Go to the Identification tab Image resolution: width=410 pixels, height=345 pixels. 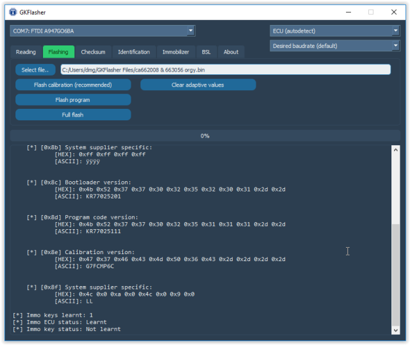point(134,52)
